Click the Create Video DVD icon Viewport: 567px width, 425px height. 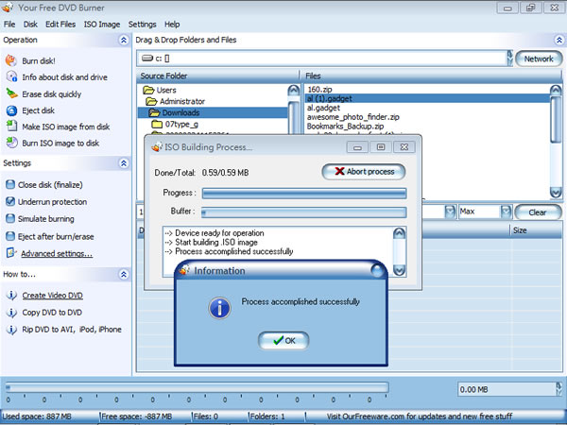[x=11, y=296]
